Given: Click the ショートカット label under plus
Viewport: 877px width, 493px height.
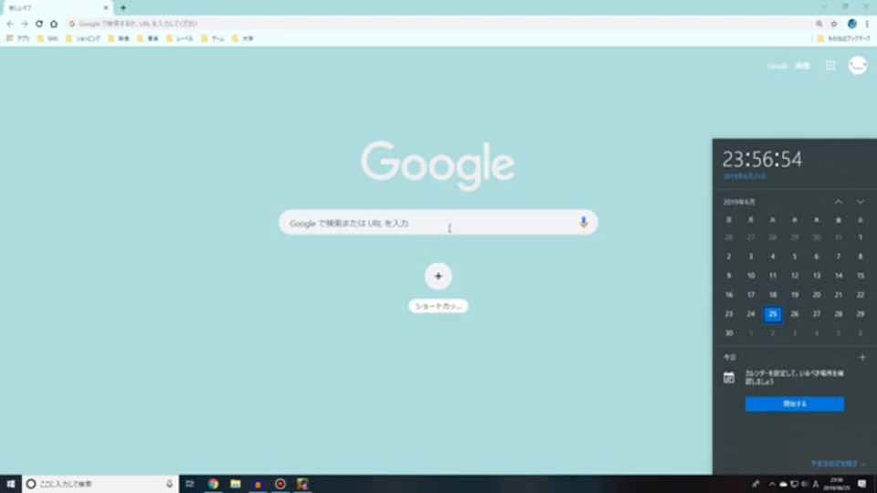Looking at the screenshot, I should coord(438,307).
